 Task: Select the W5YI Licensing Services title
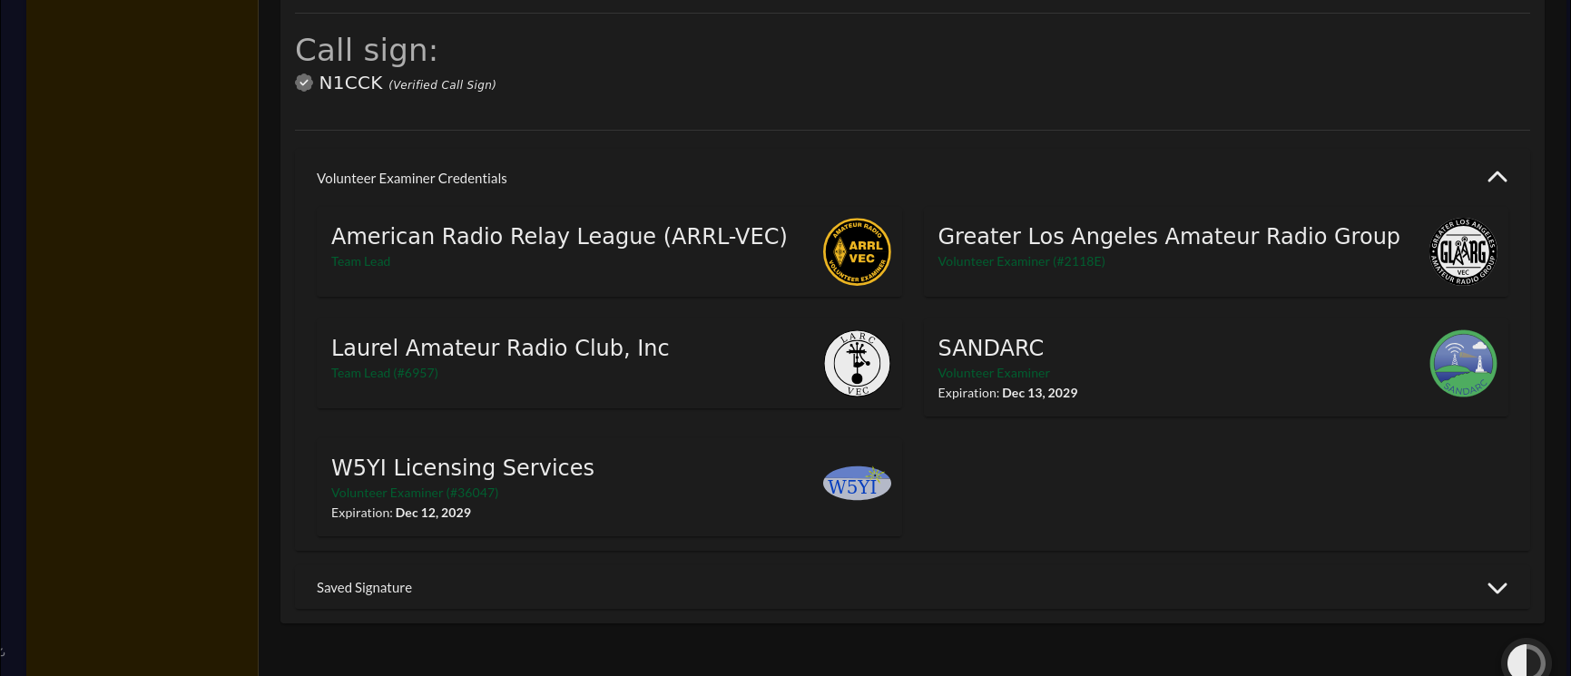pos(463,467)
